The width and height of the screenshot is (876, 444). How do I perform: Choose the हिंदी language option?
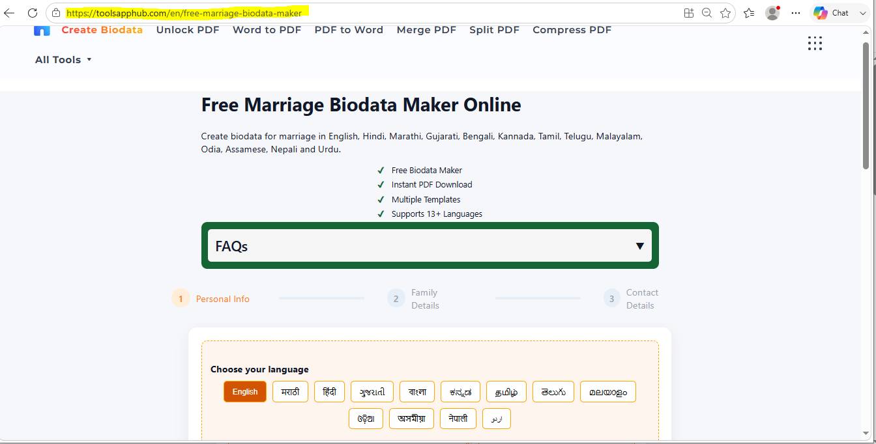pyautogui.click(x=329, y=392)
